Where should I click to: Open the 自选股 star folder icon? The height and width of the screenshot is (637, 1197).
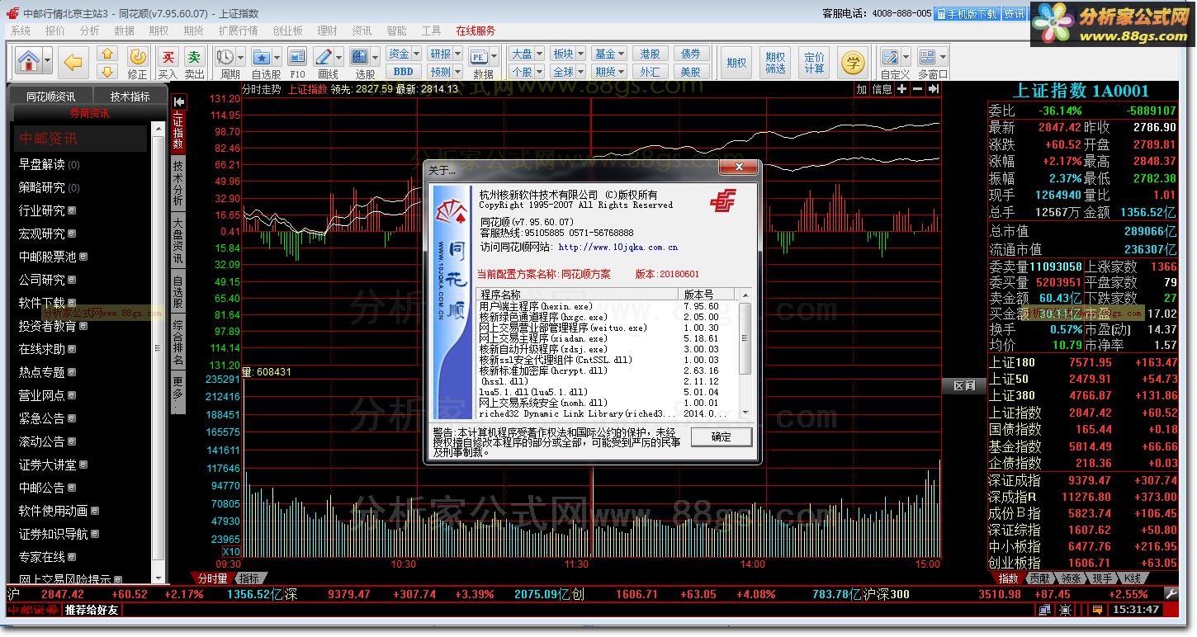click(262, 56)
